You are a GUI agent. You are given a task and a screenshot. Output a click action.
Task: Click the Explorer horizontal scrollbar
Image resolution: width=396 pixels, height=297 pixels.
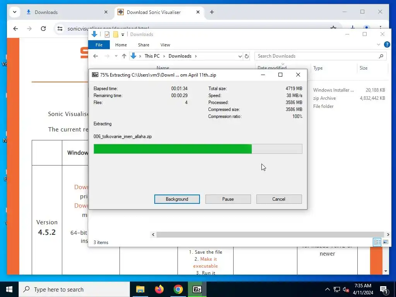tap(270, 234)
